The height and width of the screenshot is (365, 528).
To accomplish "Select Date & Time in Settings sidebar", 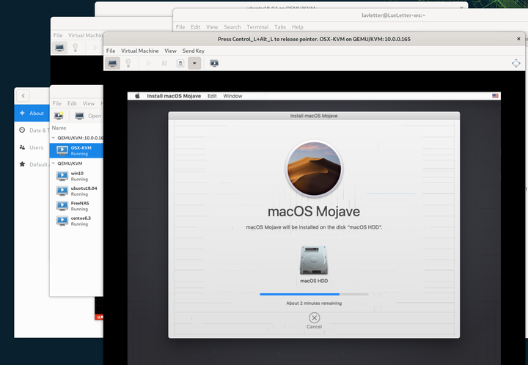I will click(32, 130).
